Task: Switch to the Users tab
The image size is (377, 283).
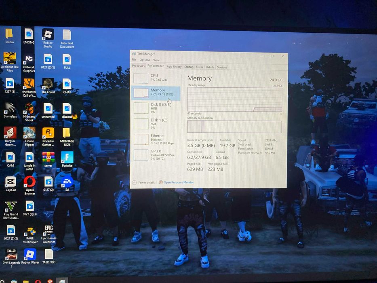Action: (x=200, y=67)
